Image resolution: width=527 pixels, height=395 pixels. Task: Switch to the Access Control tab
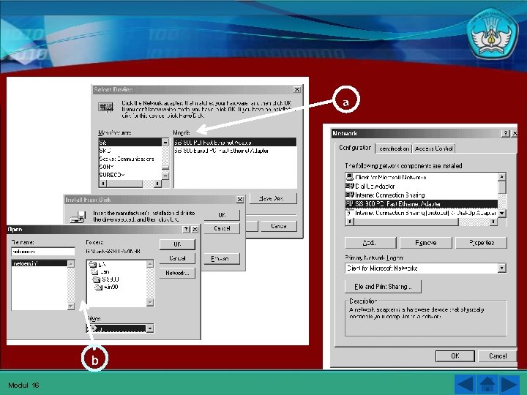433,148
